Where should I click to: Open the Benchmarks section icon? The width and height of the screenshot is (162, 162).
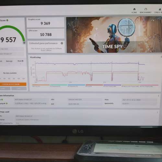(x=146, y=9)
